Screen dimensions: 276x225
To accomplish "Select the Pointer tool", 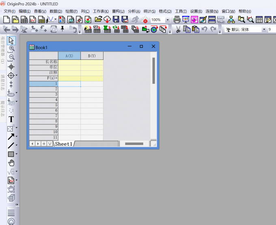I will pyautogui.click(x=11, y=41).
